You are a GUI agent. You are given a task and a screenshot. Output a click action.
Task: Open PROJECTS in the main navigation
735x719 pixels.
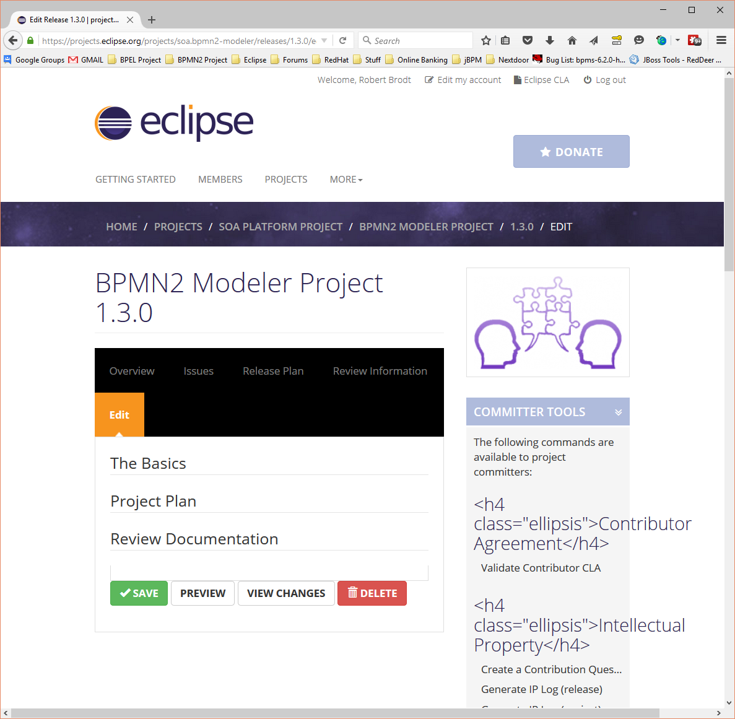click(x=286, y=180)
